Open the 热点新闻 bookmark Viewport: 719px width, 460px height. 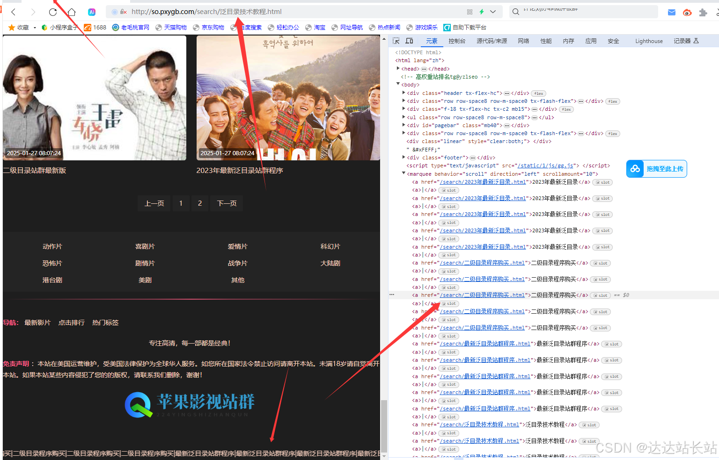coord(384,28)
